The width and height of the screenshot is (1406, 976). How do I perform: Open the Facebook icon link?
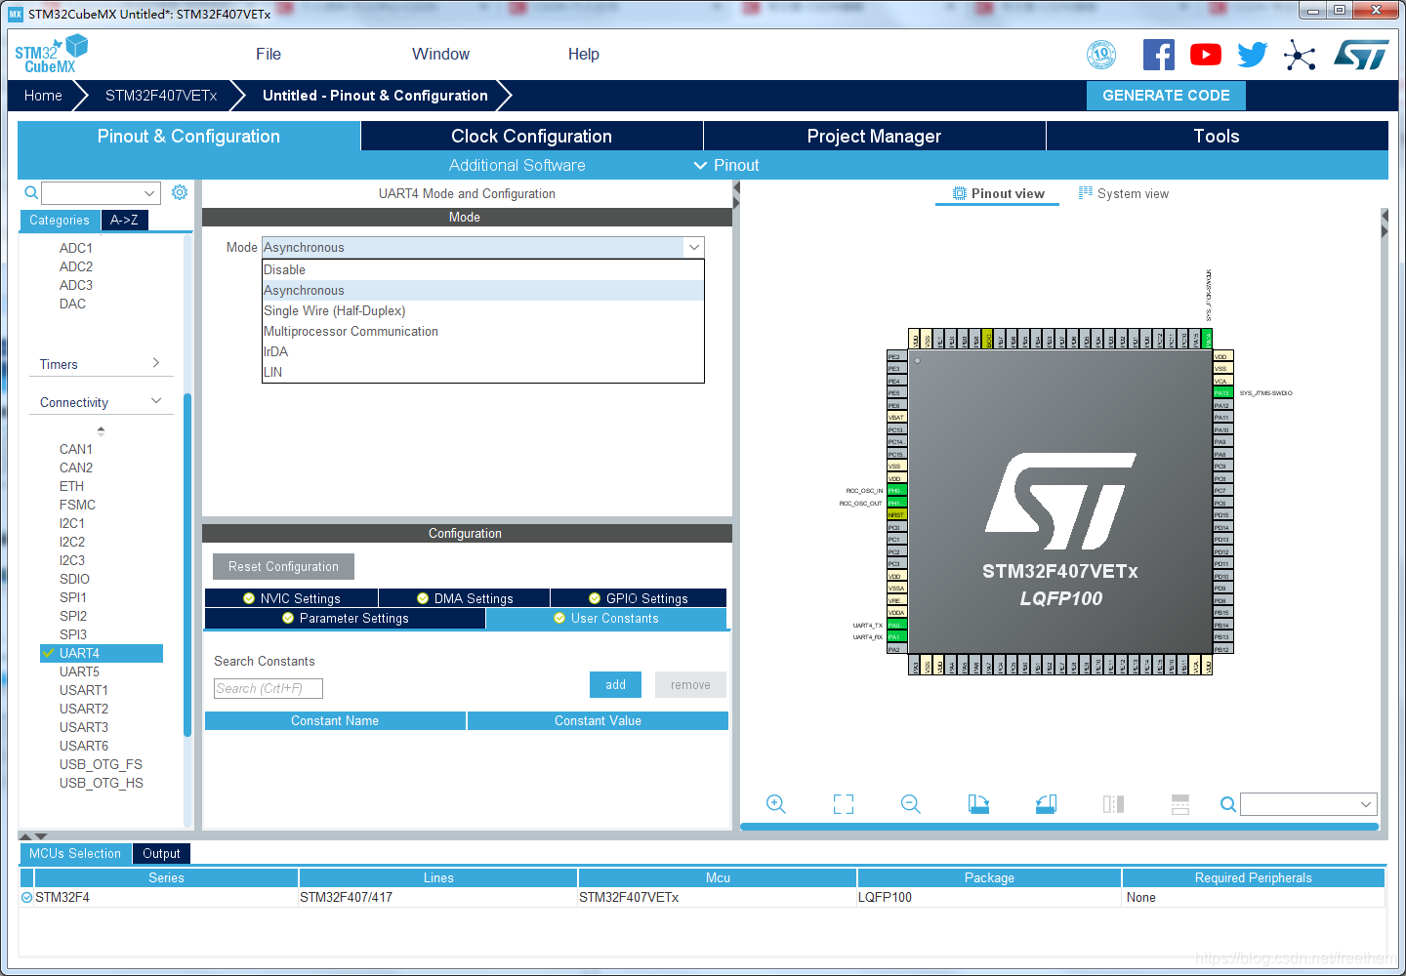point(1159,55)
